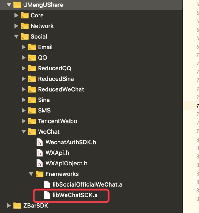Expand the Network folder triangle
The width and height of the screenshot is (199, 213).
tap(16, 26)
